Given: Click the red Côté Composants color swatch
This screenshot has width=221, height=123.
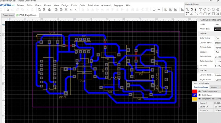Looking at the screenshot, I should tap(195, 91).
